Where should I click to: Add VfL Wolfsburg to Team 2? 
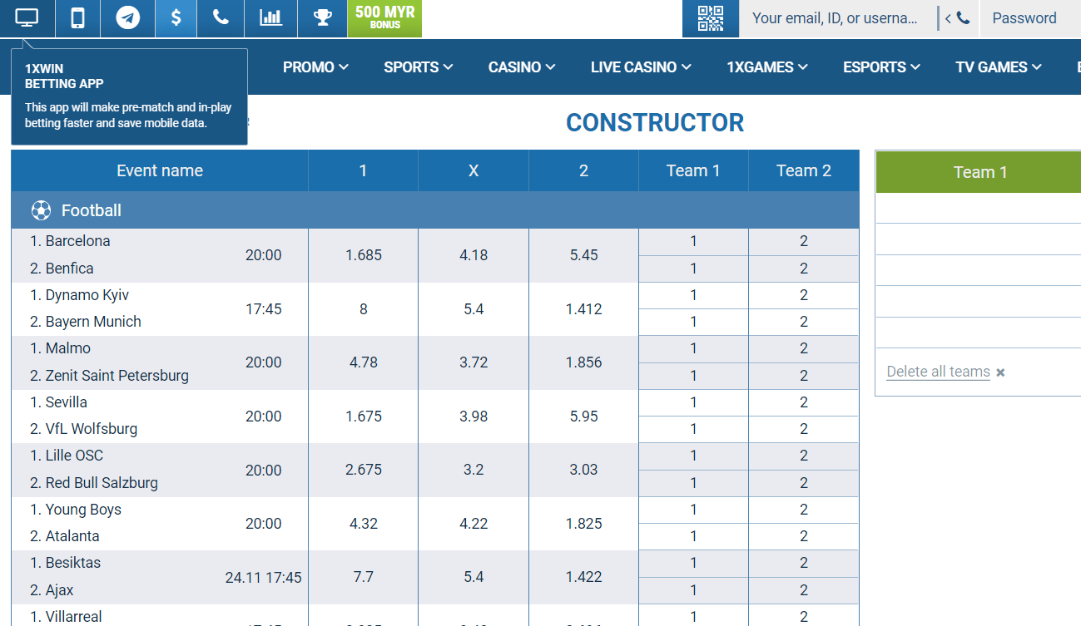[x=803, y=429]
